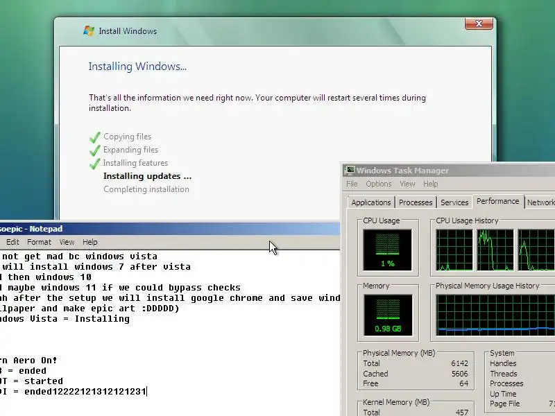Viewport: 555px width, 416px height.
Task: Select the Performance tab
Action: 497,201
